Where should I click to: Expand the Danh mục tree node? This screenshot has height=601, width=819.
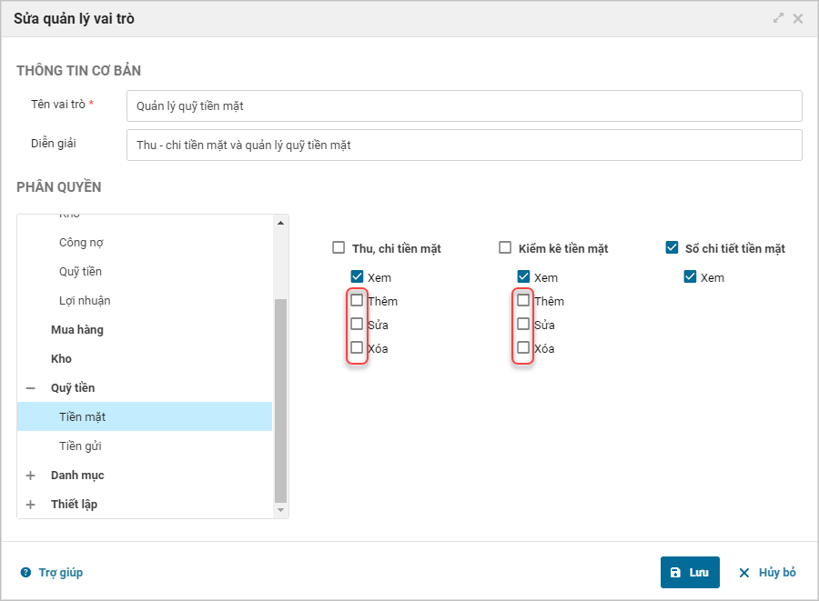[x=31, y=476]
